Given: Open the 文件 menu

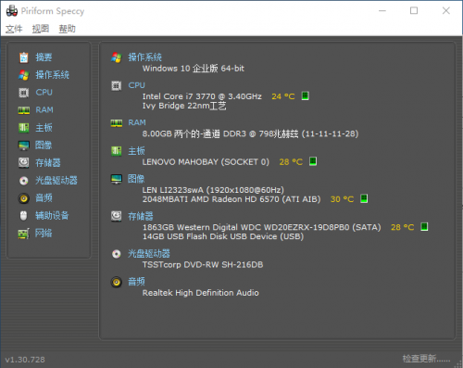Looking at the screenshot, I should pos(14,29).
